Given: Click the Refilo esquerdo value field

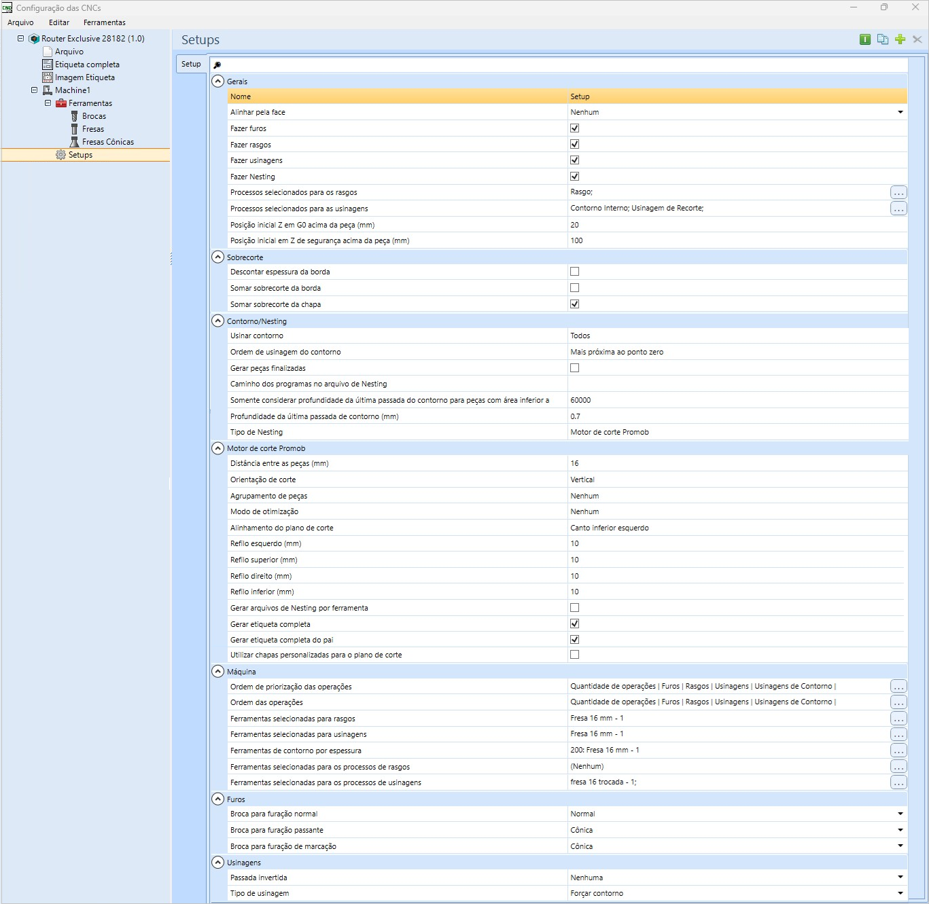Looking at the screenshot, I should point(737,543).
